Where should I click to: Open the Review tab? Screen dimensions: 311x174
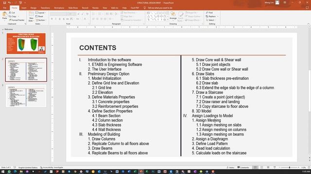coord(95,8)
